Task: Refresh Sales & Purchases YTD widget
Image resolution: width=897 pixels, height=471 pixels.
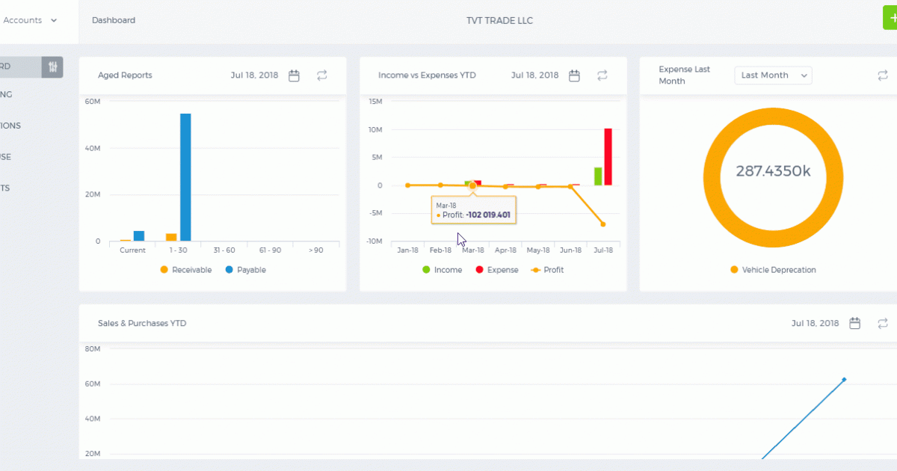Action: tap(883, 323)
